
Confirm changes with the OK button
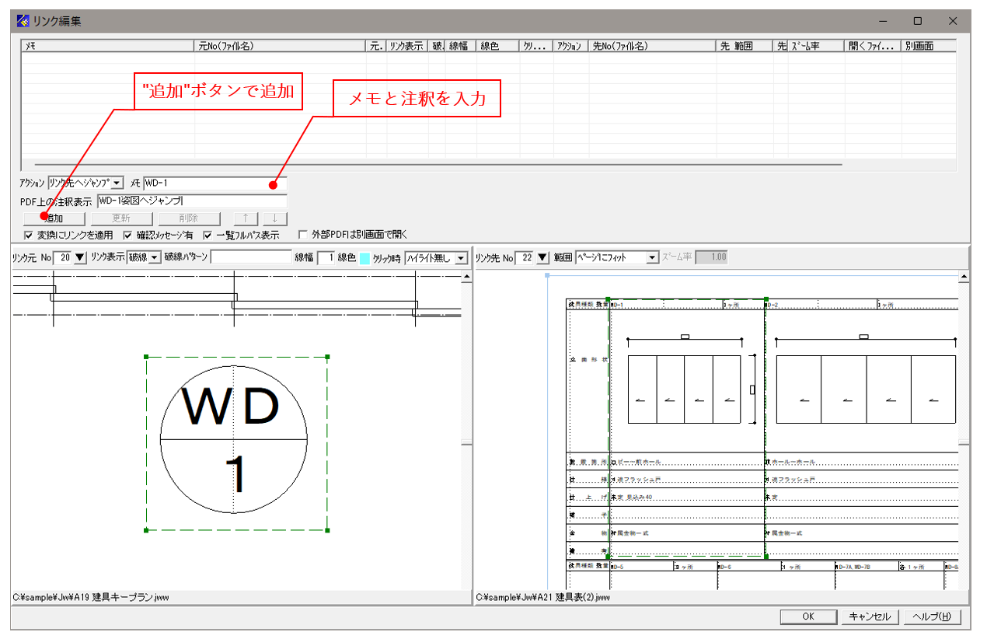tap(808, 616)
